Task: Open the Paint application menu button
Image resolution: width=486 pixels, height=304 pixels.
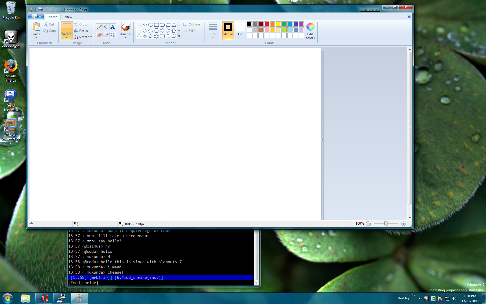Action: coord(36,17)
